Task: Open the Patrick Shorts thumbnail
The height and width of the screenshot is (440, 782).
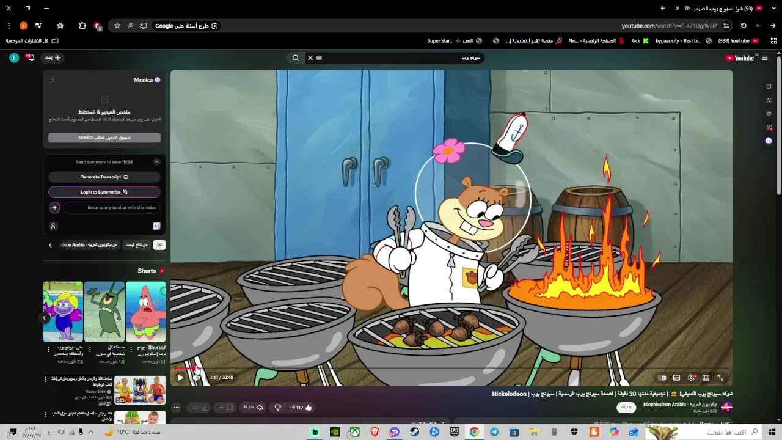Action: pos(146,312)
